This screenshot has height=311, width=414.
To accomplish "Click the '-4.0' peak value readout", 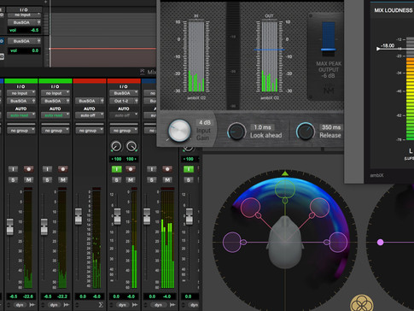I will (166, 296).
